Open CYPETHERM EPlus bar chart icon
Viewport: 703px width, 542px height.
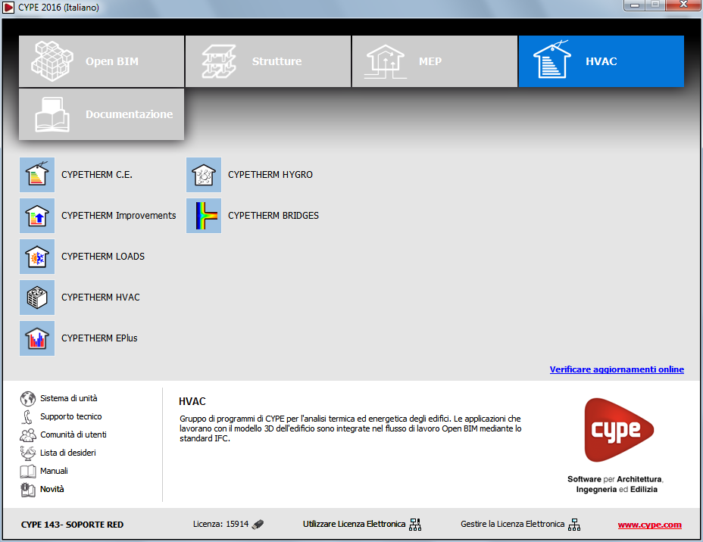tap(37, 338)
